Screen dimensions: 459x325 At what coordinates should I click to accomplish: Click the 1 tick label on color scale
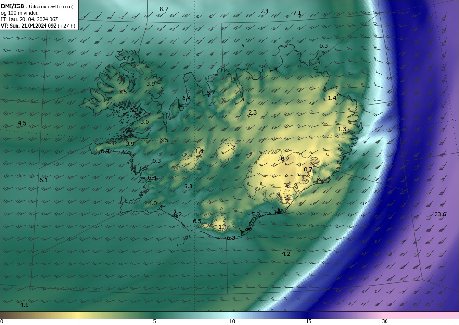click(78, 322)
